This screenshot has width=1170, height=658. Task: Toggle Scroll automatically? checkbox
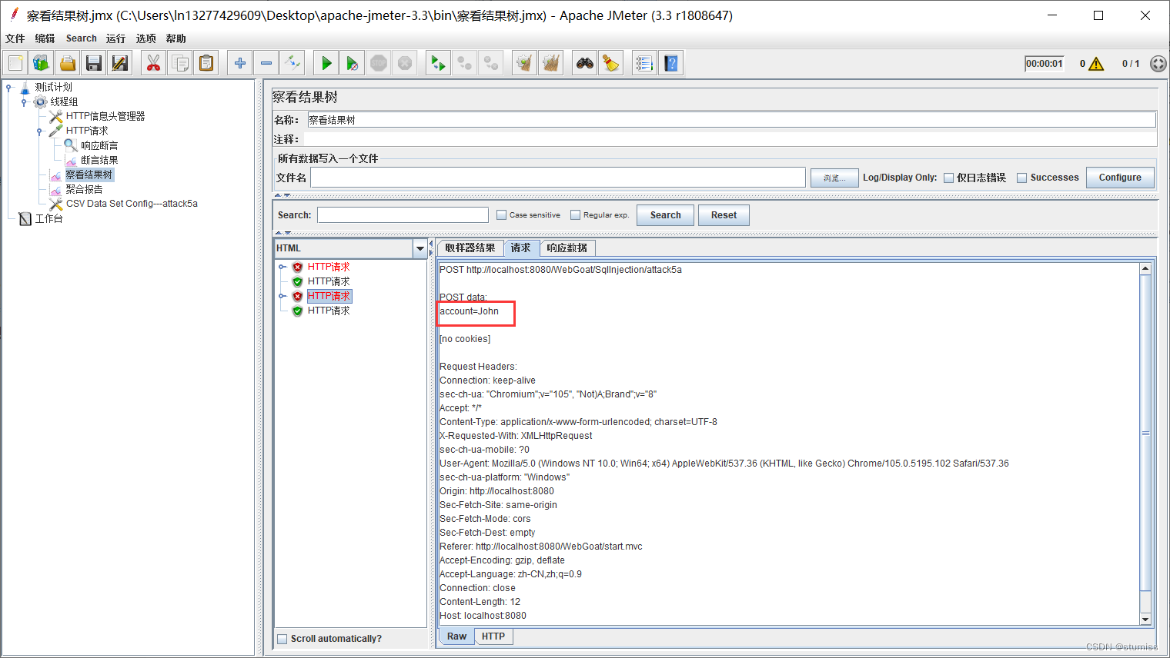pyautogui.click(x=282, y=639)
